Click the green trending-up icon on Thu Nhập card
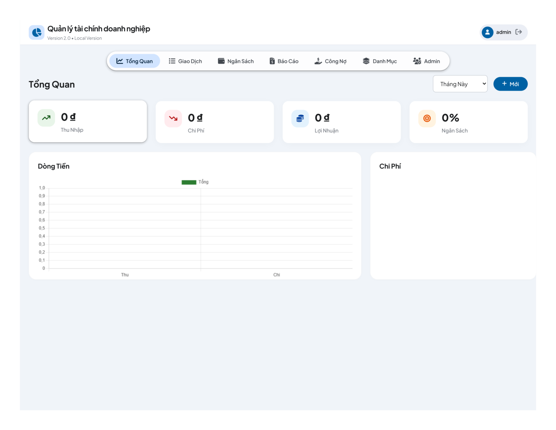The image size is (556, 430). [x=46, y=118]
